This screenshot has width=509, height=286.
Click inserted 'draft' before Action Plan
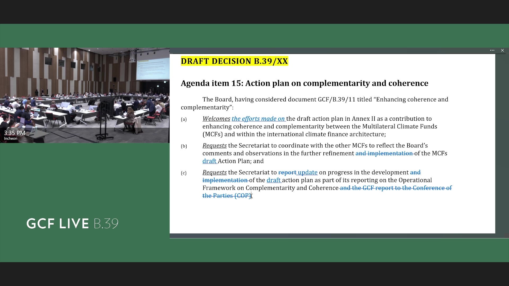pos(209,161)
